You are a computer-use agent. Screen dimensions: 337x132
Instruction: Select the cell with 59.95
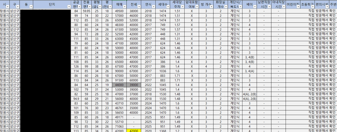point(86,11)
